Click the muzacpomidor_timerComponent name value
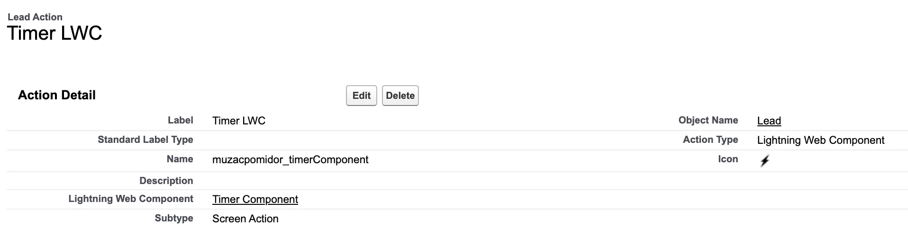The width and height of the screenshot is (908, 228). (290, 160)
